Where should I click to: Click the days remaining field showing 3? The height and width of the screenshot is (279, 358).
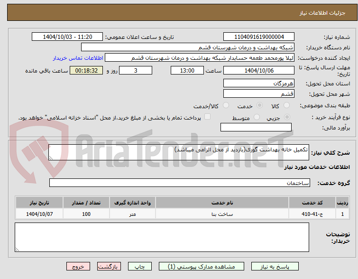pyautogui.click(x=136, y=70)
